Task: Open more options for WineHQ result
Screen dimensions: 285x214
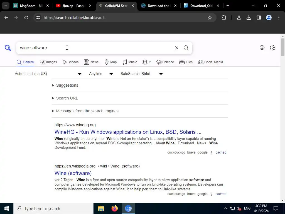Action: pos(212,153)
